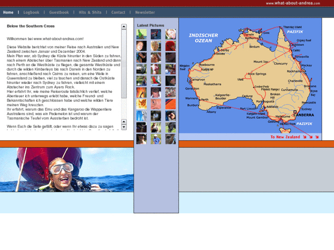Click the lower scroll-up arrow above the down arrow
334x250 pixels.
click(124, 122)
